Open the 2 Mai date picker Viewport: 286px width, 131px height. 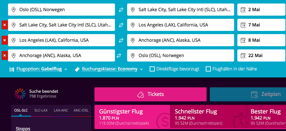(262, 10)
